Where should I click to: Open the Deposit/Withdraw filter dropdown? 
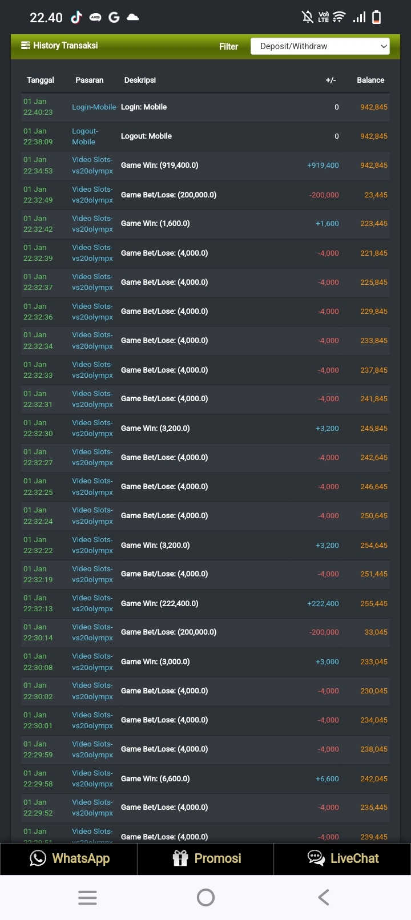pyautogui.click(x=320, y=46)
